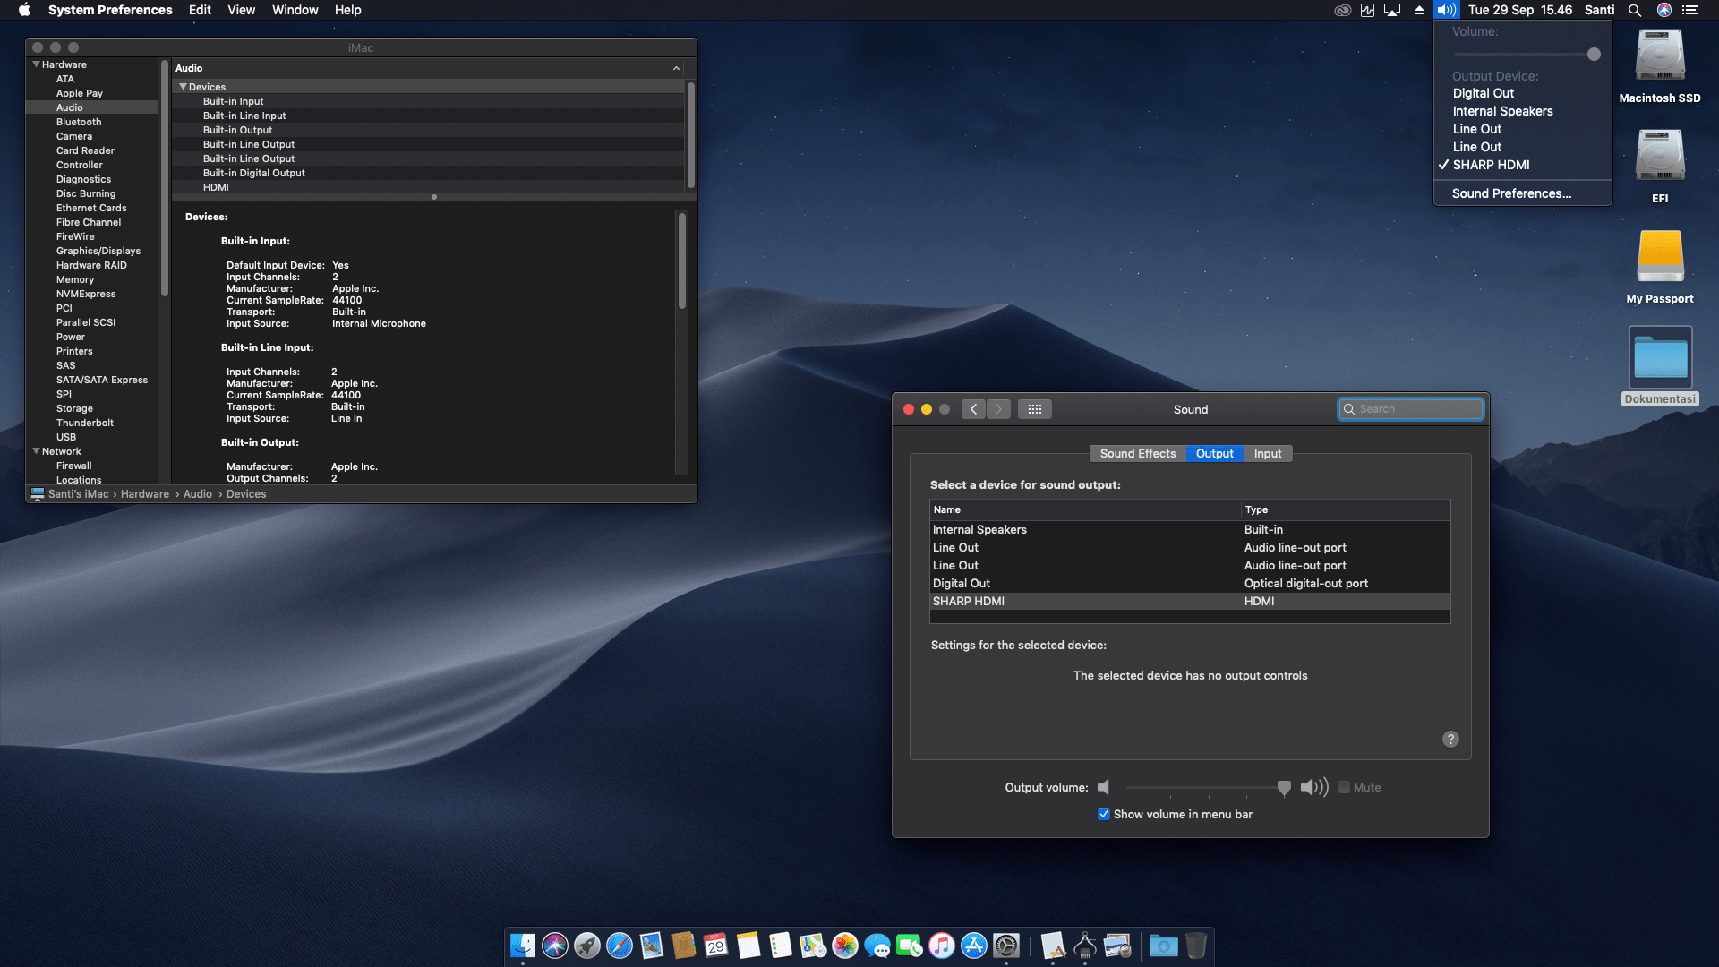
Task: Open Launchpad from the Dock
Action: point(586,946)
